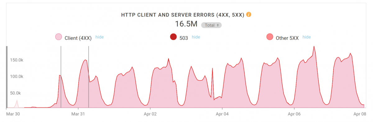Click the Client (4XX) legend label
The width and height of the screenshot is (373, 122).
[78, 38]
